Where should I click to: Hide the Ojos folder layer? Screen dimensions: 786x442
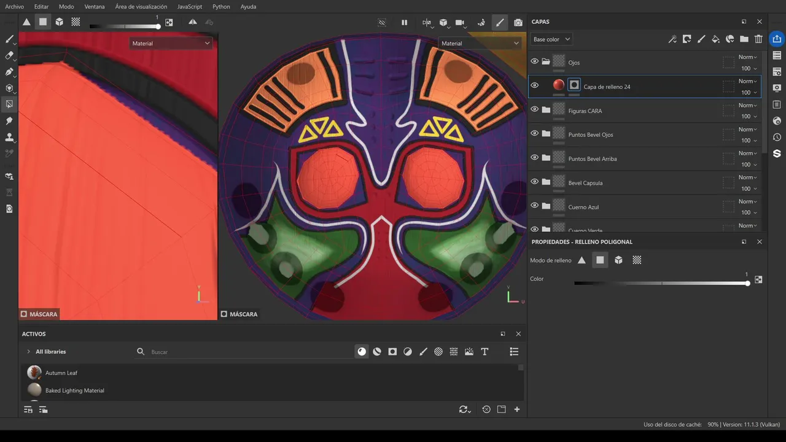click(x=534, y=61)
